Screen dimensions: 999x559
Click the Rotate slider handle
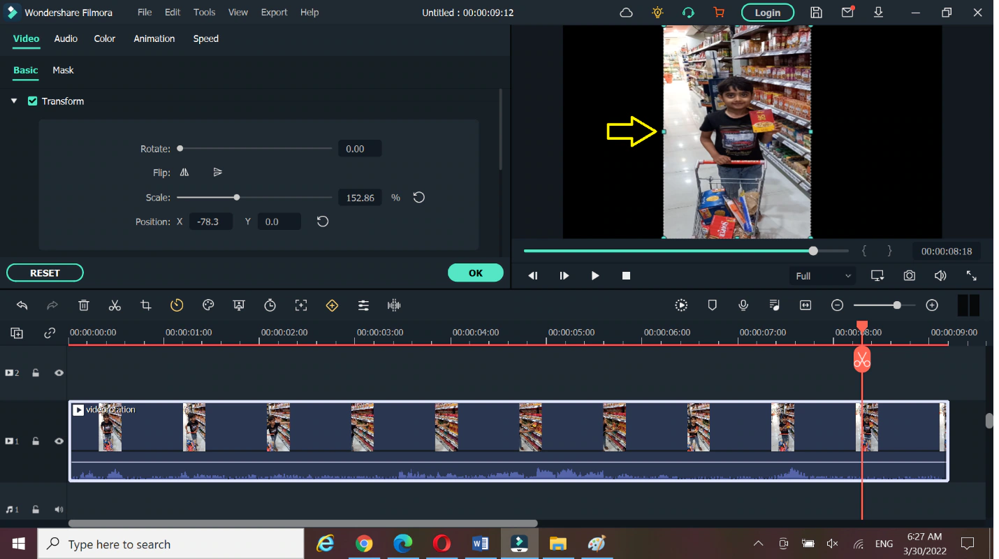(x=180, y=149)
